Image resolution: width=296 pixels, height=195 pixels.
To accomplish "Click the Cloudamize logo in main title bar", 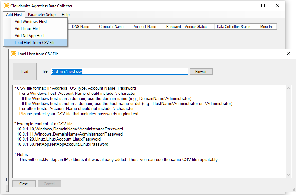I will [6, 6].
